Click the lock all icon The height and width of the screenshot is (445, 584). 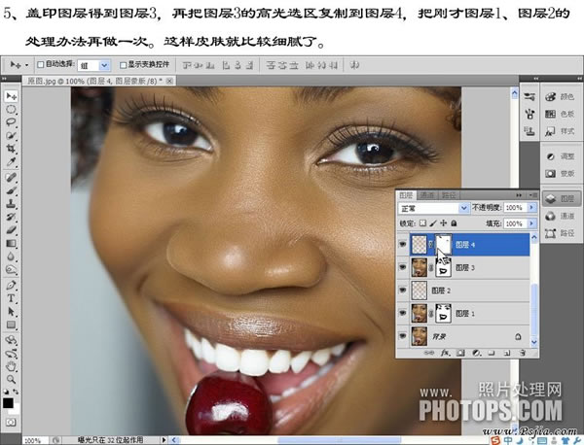coord(454,223)
